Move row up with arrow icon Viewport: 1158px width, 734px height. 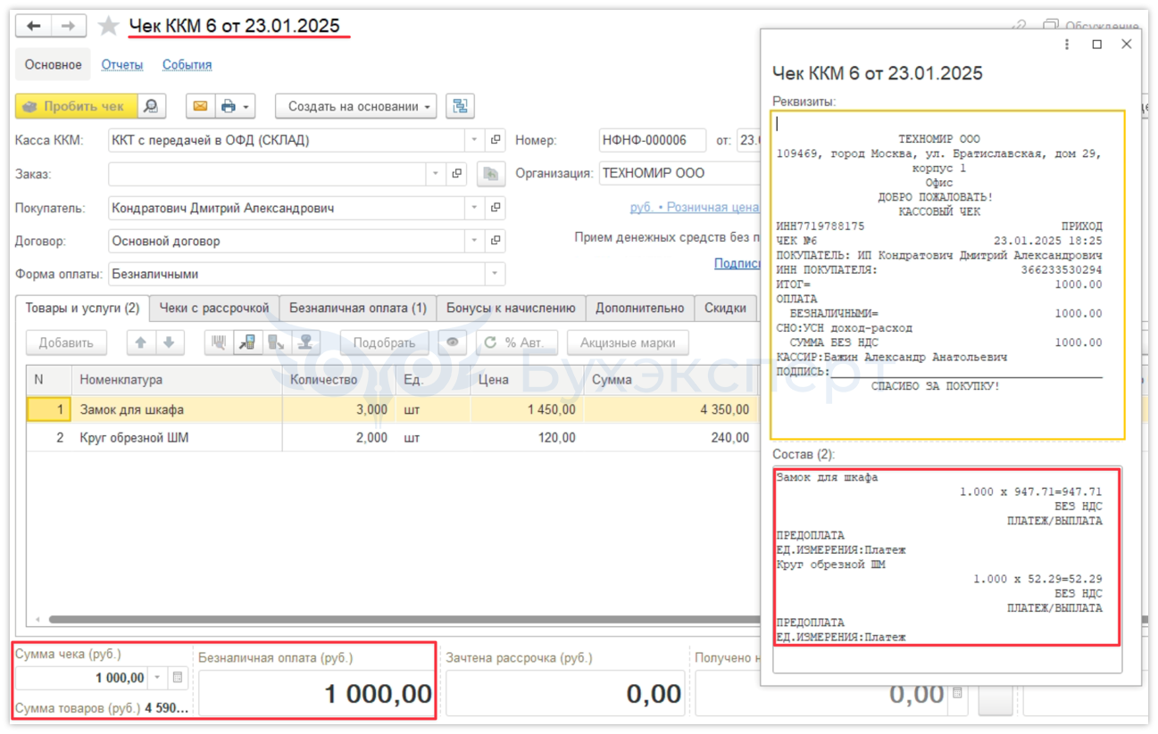click(140, 342)
